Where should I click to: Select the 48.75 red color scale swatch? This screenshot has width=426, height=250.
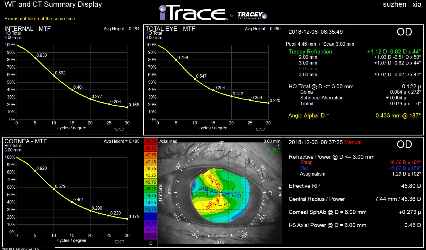151,141
